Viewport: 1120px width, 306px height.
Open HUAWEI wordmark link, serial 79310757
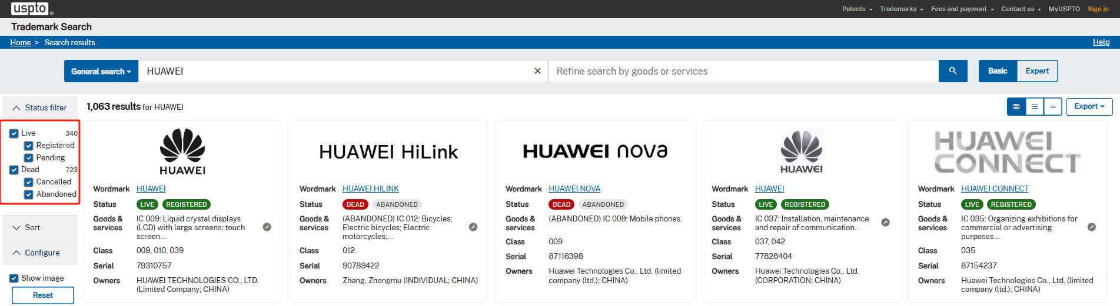(x=151, y=189)
